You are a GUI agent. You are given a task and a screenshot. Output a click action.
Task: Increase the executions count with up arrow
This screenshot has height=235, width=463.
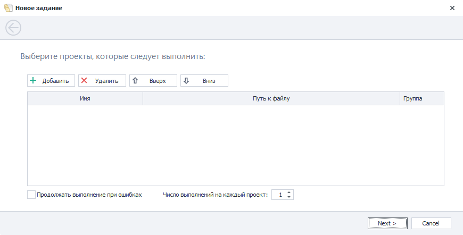pyautogui.click(x=289, y=192)
